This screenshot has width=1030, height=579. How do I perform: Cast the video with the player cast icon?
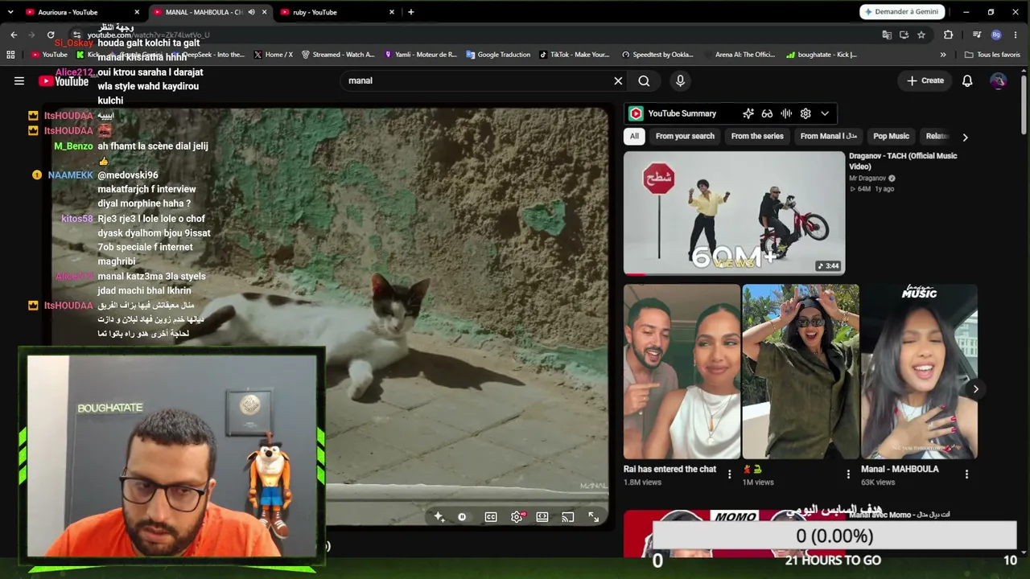click(x=568, y=517)
